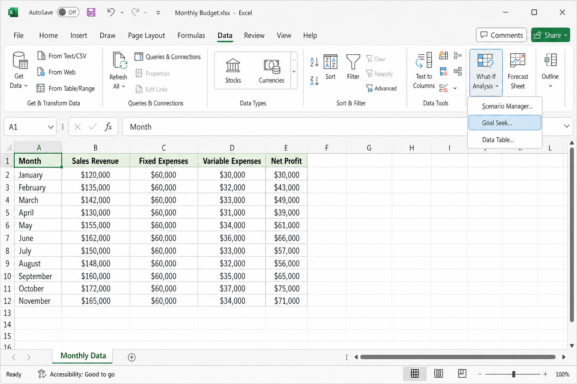Click the Save floppy disk icon
The width and height of the screenshot is (577, 384).
coord(91,12)
